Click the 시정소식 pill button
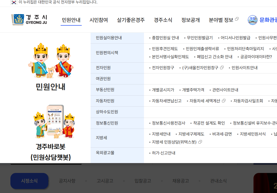The height and width of the screenshot is (193, 277). point(29,181)
